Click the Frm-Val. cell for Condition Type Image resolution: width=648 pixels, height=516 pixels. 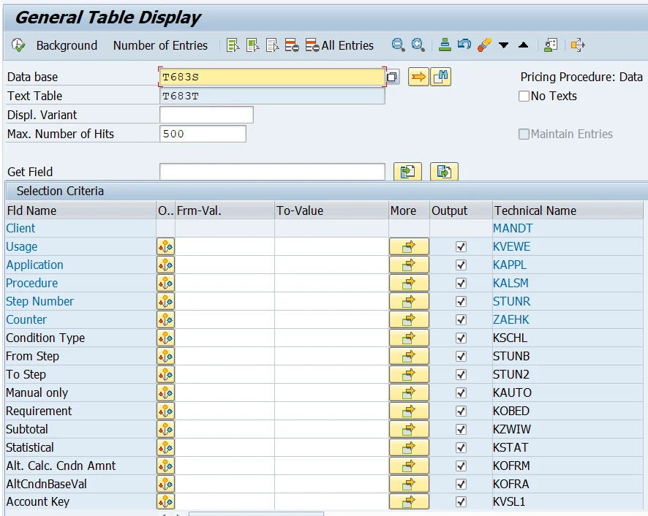pos(225,338)
